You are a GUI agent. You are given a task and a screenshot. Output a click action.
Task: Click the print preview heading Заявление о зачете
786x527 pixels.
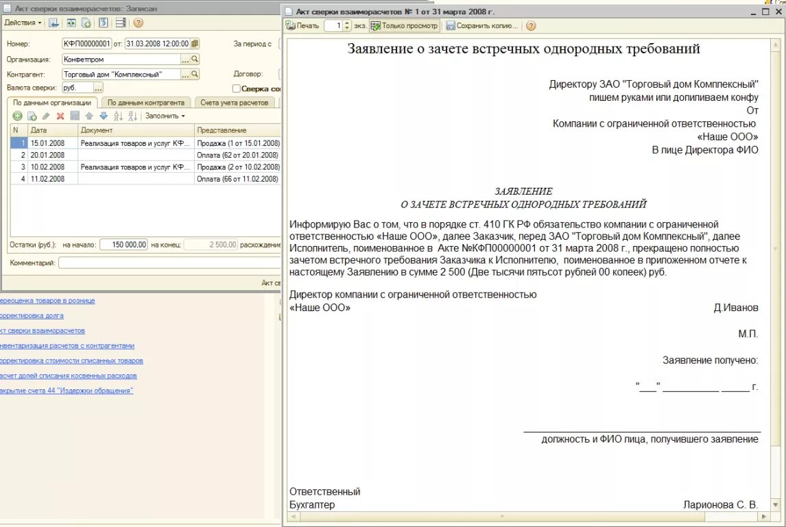coord(524,49)
